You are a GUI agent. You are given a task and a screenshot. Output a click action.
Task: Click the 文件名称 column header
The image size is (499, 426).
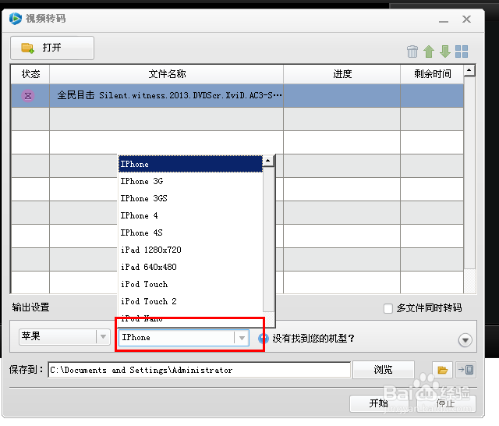tap(166, 74)
